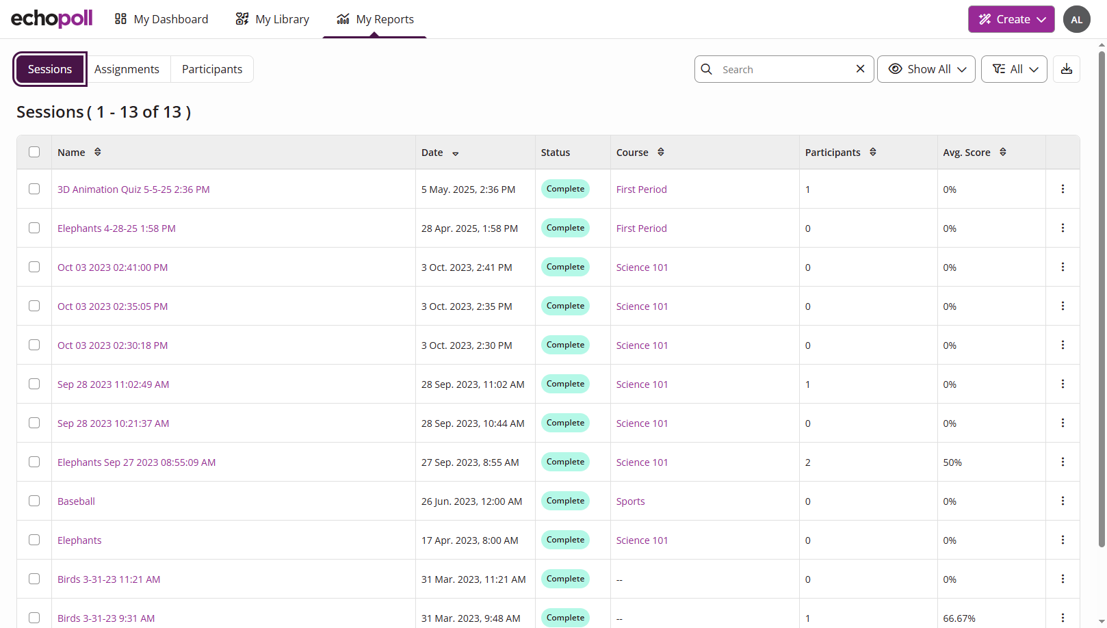
Task: Check the Oct 03 2023 02:41:00 PM checkbox
Action: click(x=34, y=267)
